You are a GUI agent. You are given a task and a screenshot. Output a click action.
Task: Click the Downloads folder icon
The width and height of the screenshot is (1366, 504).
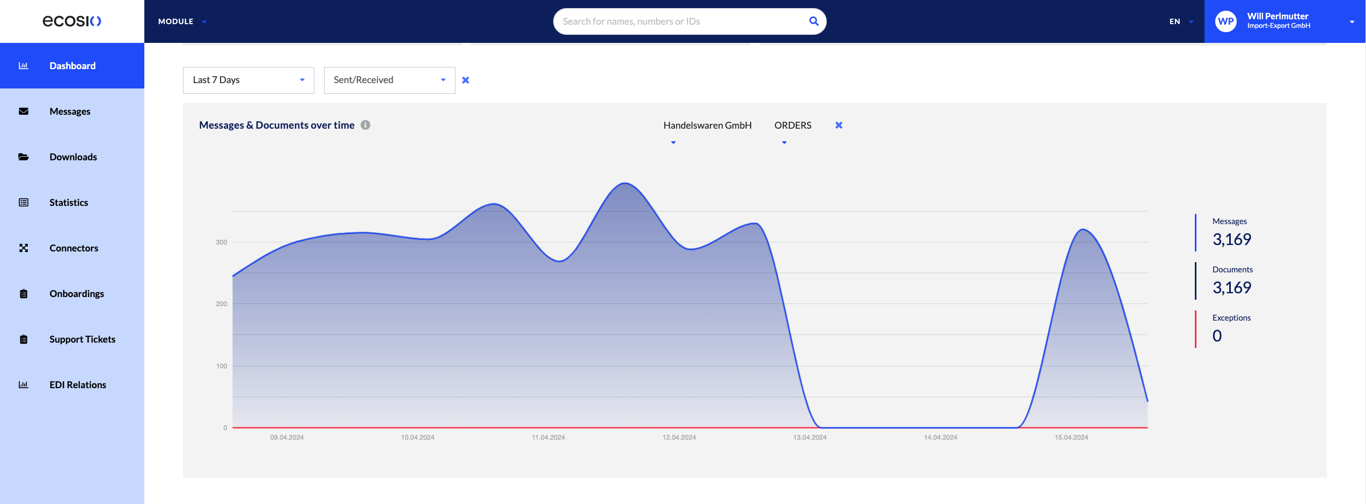pyautogui.click(x=24, y=157)
